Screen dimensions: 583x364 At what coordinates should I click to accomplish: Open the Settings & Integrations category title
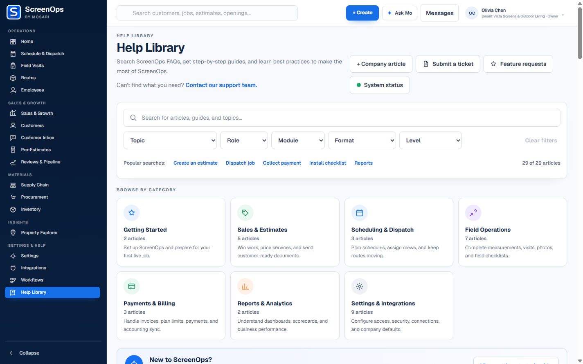pyautogui.click(x=383, y=304)
